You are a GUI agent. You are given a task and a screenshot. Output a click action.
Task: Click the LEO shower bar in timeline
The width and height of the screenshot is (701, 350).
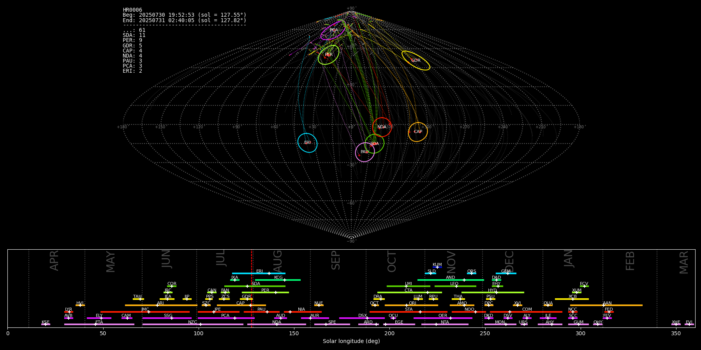(455, 286)
